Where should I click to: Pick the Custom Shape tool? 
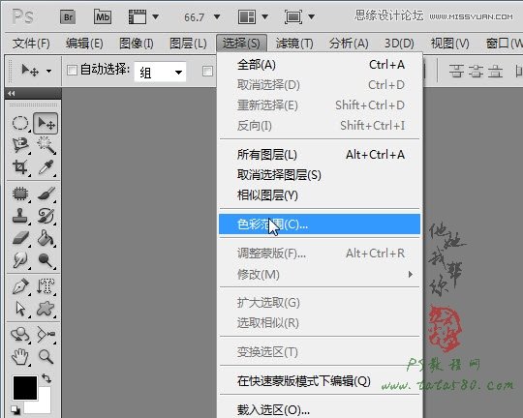46,309
